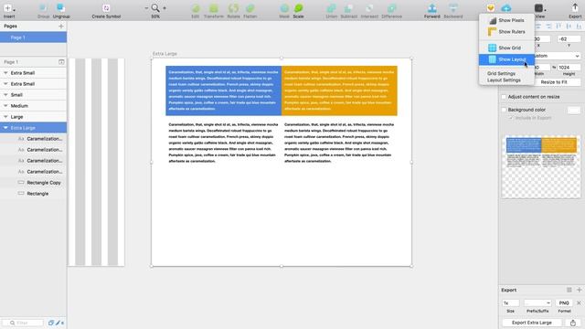Select the orange rectangle on the canvas
This screenshot has width=585, height=329.
coord(339,90)
